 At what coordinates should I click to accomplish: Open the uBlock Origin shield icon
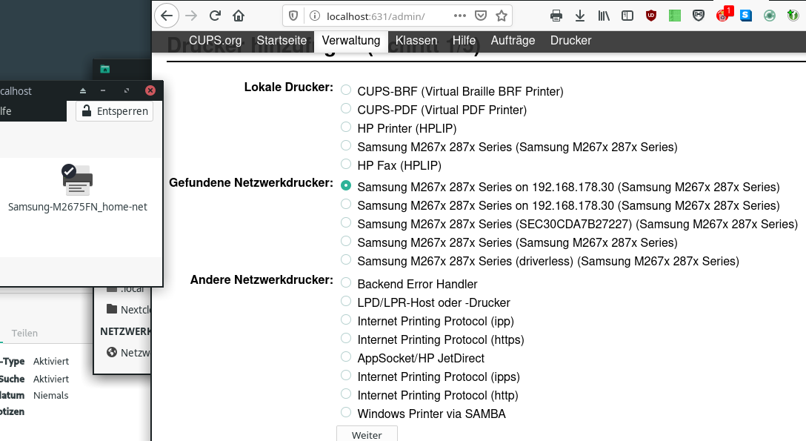pos(650,15)
